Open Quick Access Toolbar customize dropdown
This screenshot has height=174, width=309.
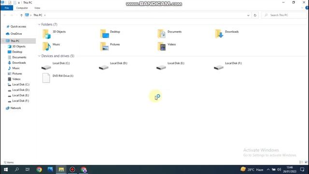coord(19,2)
